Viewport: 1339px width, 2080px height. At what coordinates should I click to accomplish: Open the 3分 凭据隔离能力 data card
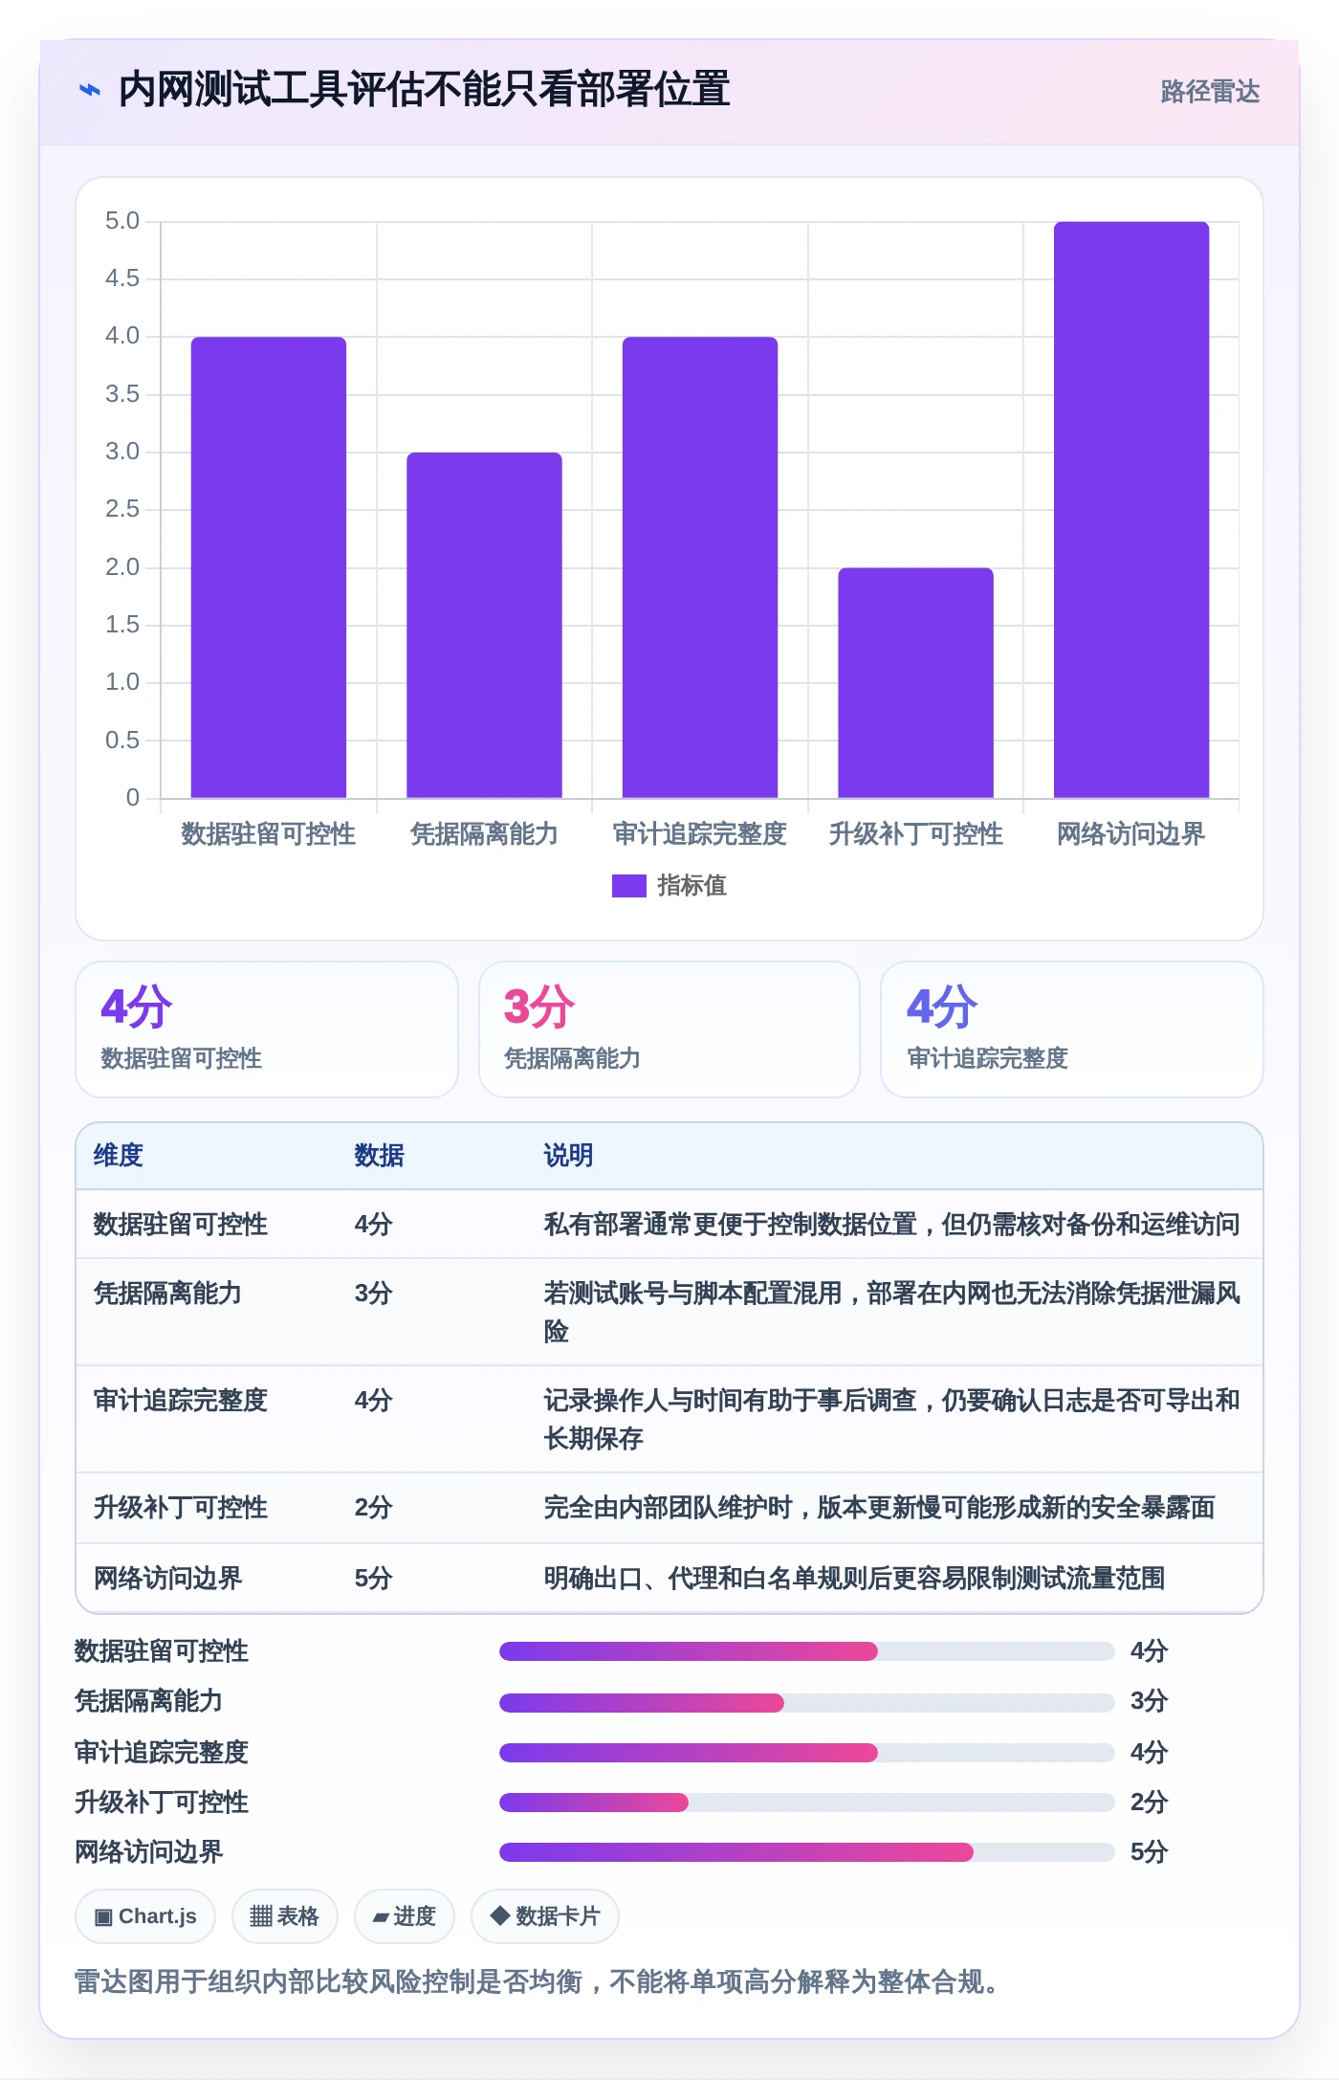tap(669, 1029)
